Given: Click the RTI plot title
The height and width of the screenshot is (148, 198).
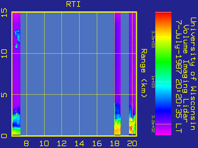Looking at the screenshot, I should pos(73,4).
